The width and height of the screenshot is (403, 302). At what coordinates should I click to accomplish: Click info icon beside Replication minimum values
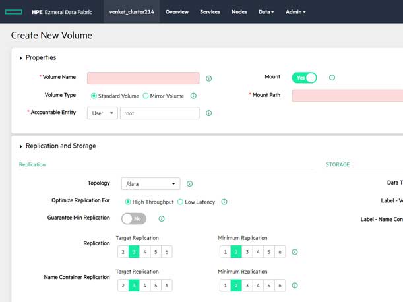coord(295,252)
